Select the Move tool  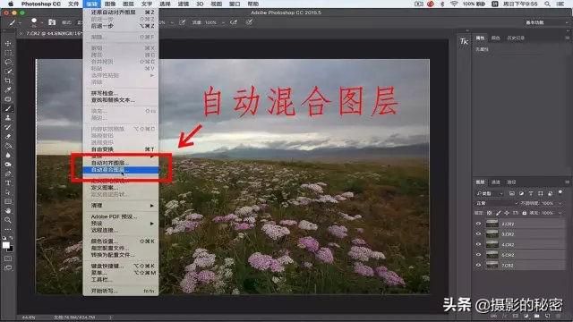[x=8, y=44]
